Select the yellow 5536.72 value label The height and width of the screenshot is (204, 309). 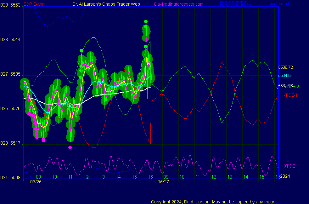[x=285, y=67]
